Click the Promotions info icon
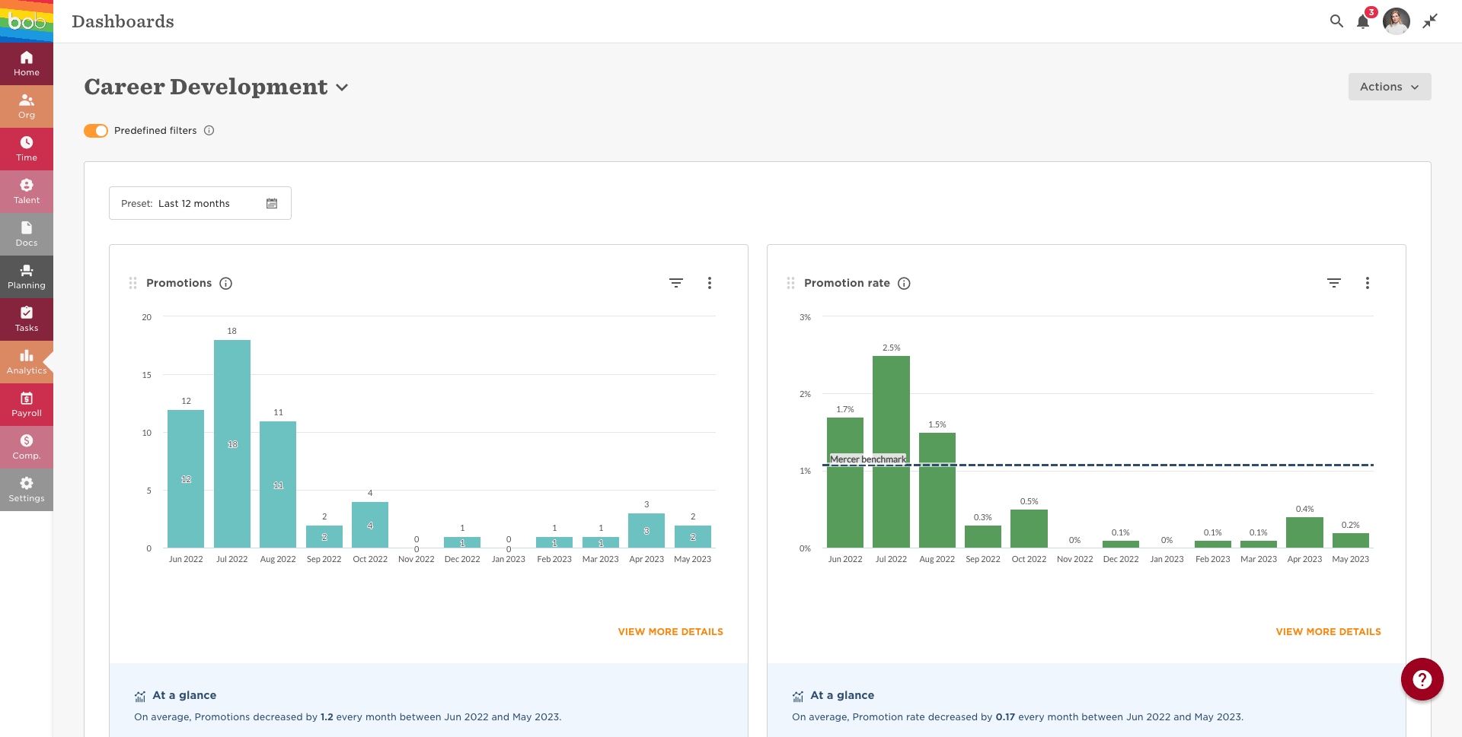1462x737 pixels. click(x=225, y=284)
